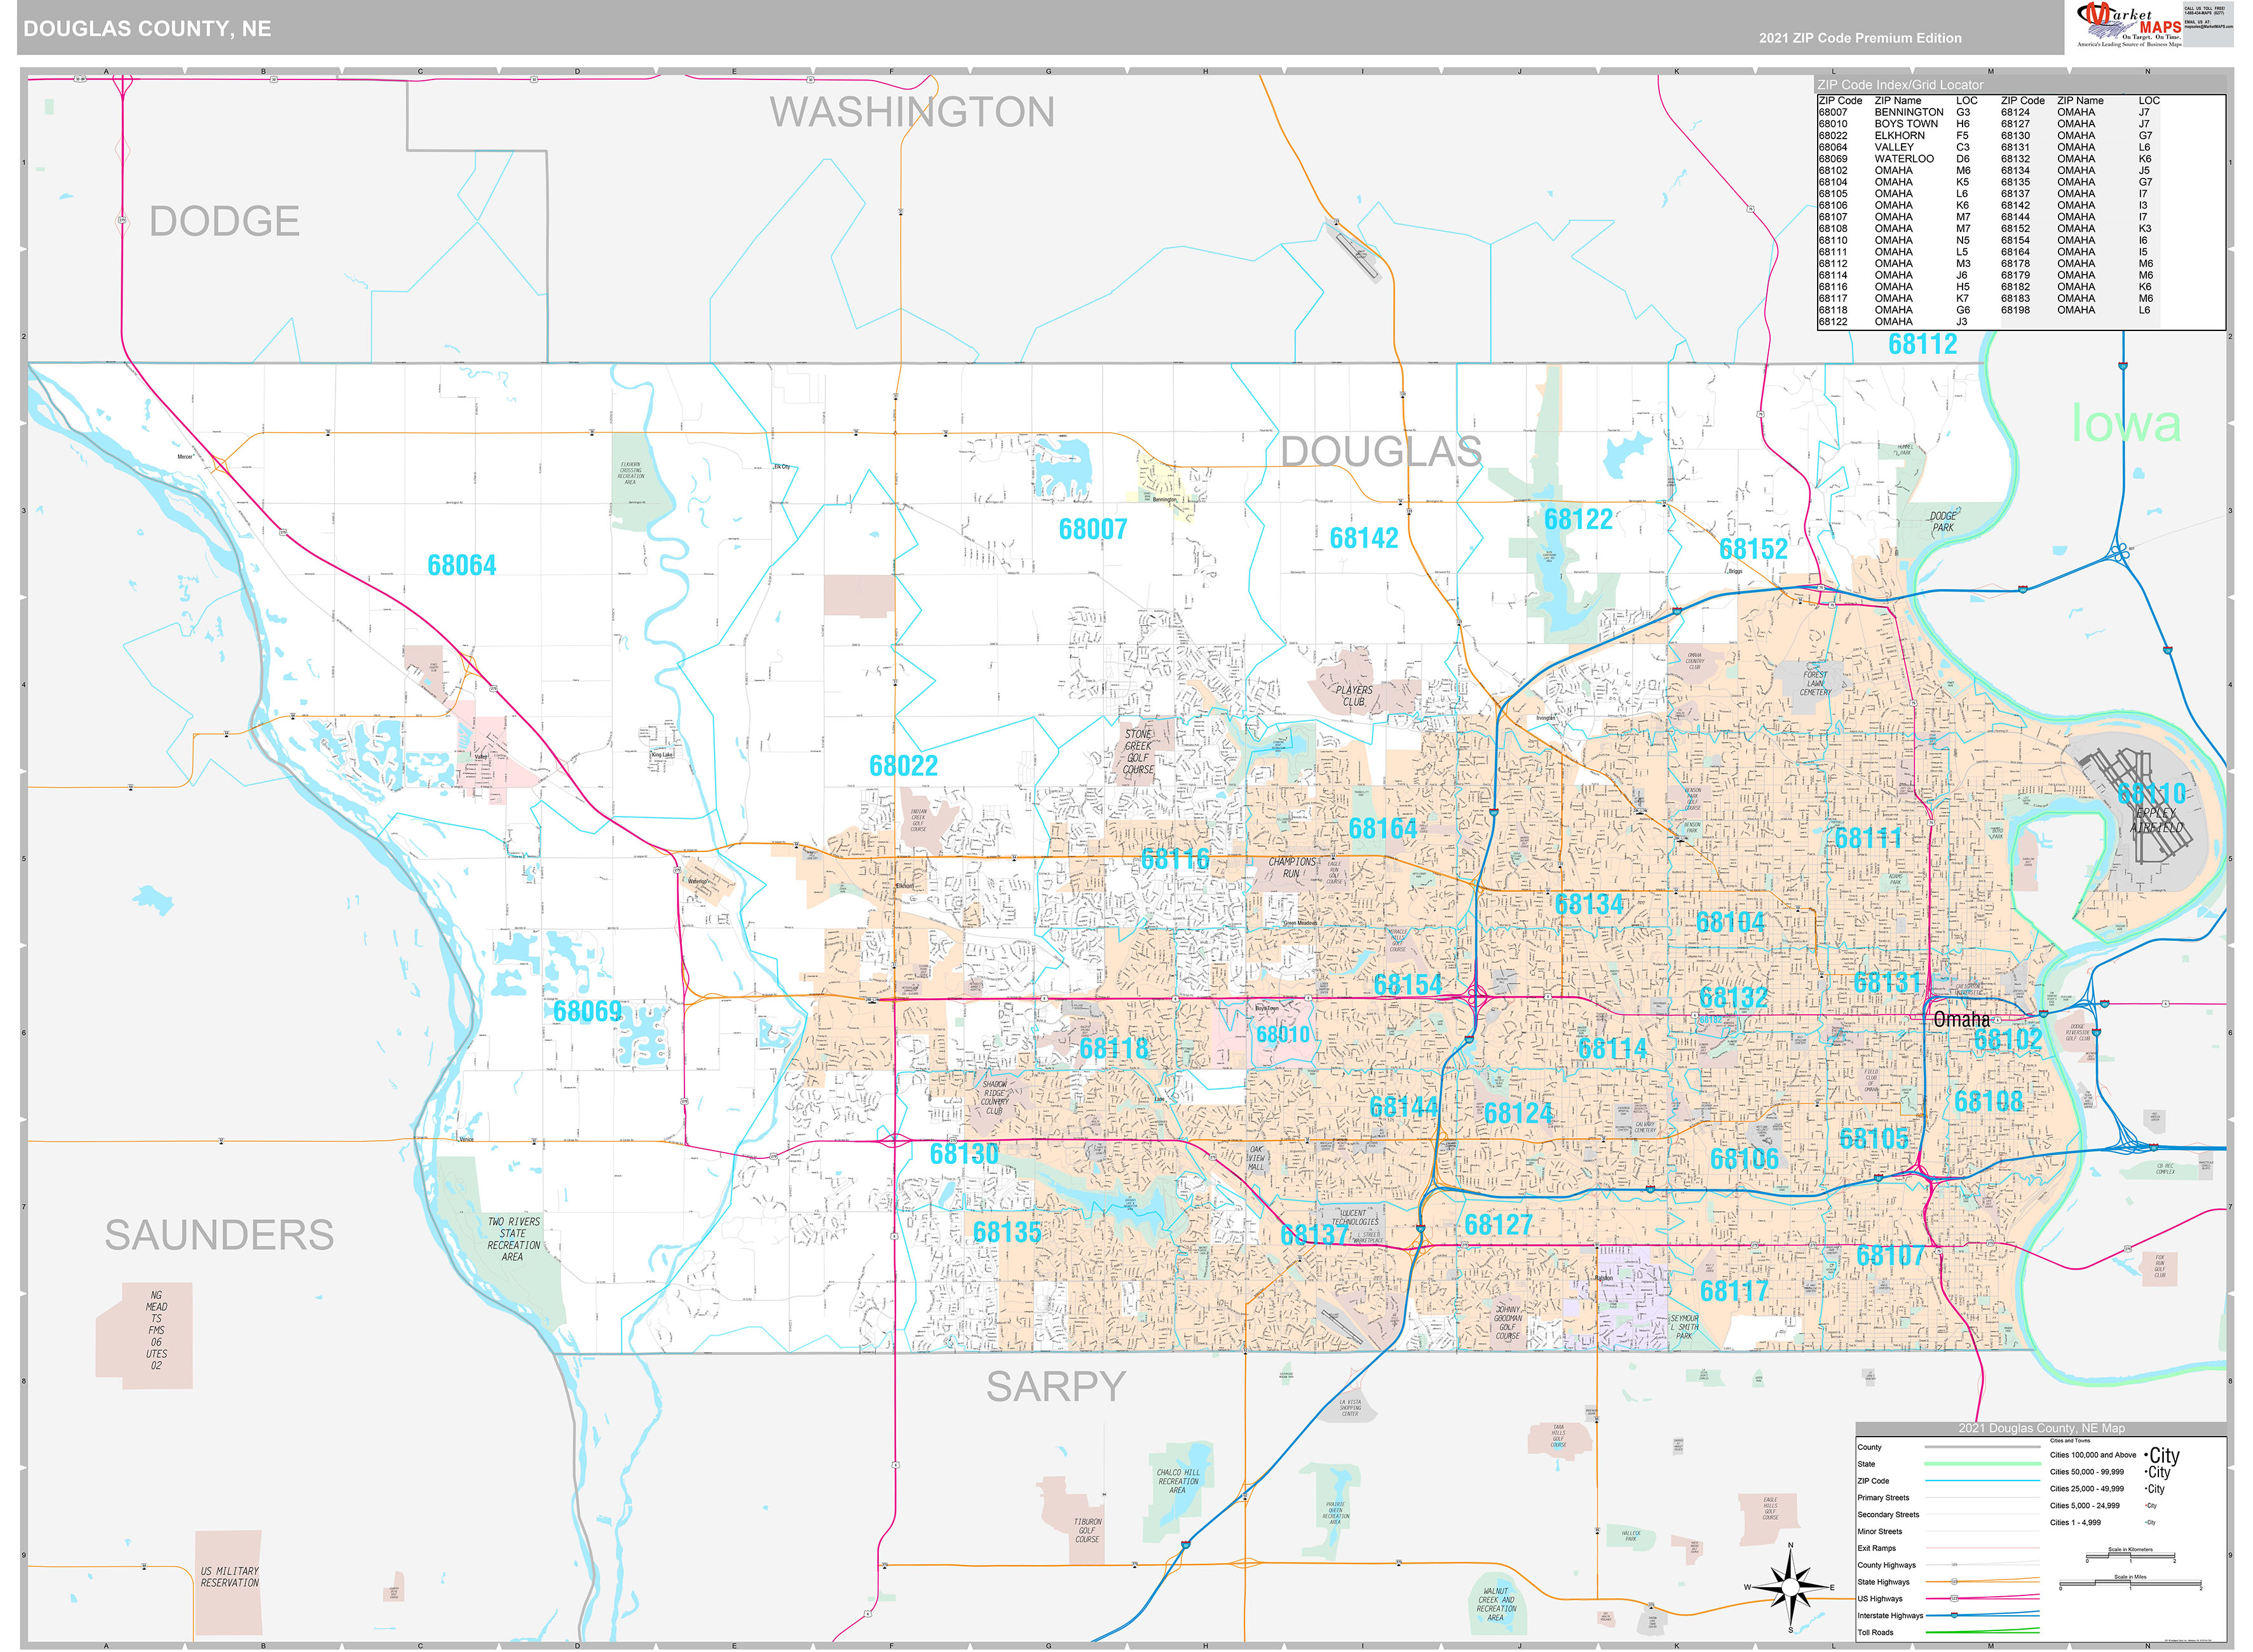2253x1652 pixels.
Task: Click ZIP label 68164 on the map
Action: click(1383, 829)
